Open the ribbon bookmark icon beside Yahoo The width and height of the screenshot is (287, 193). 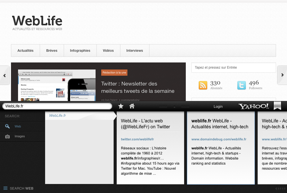click(277, 106)
